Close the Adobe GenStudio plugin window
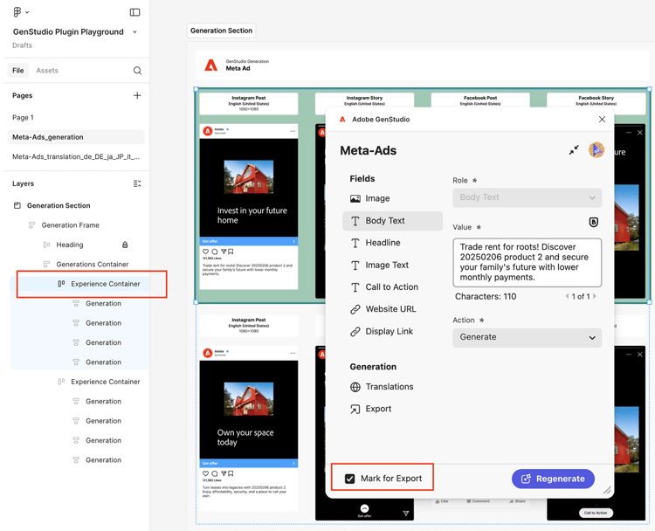 coord(602,119)
